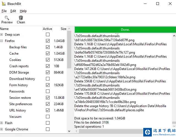Uncheck URL history checkbox
The height and width of the screenshot is (137, 176).
click(x=48, y=110)
